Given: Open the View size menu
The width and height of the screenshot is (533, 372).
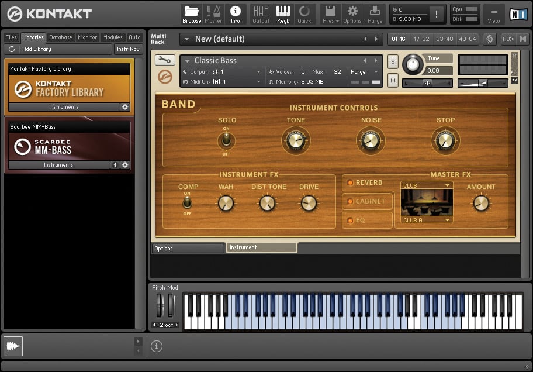Looking at the screenshot, I should [494, 14].
